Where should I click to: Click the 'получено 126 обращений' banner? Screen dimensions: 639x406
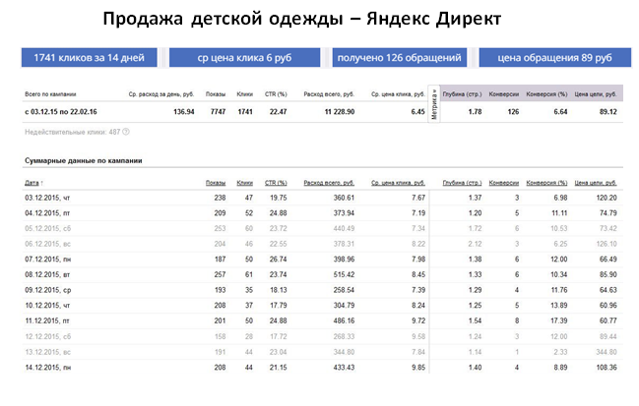[x=400, y=58]
